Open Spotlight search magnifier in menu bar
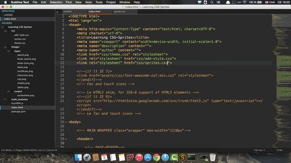Image resolution: width=291 pixels, height=163 pixels. (212, 2)
